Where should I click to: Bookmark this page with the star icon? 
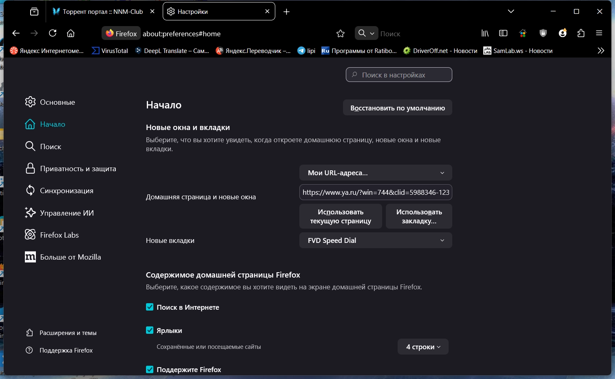(x=341, y=33)
